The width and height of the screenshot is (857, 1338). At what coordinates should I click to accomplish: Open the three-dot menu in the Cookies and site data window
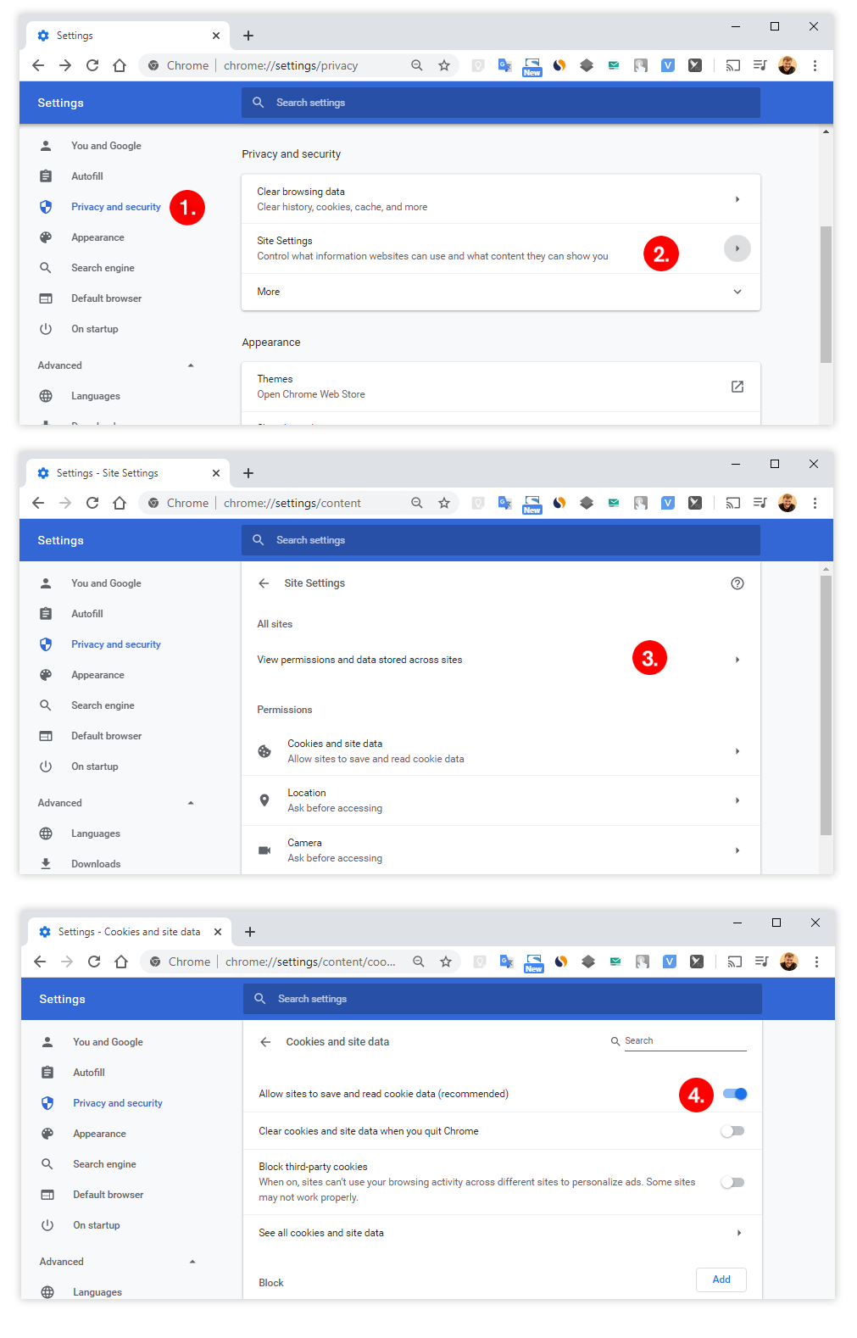pyautogui.click(x=816, y=962)
